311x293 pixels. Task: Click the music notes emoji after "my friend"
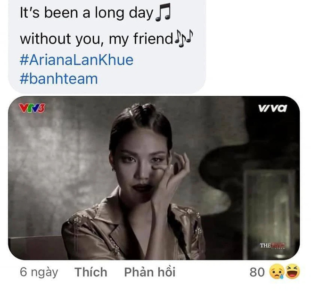coord(183,38)
